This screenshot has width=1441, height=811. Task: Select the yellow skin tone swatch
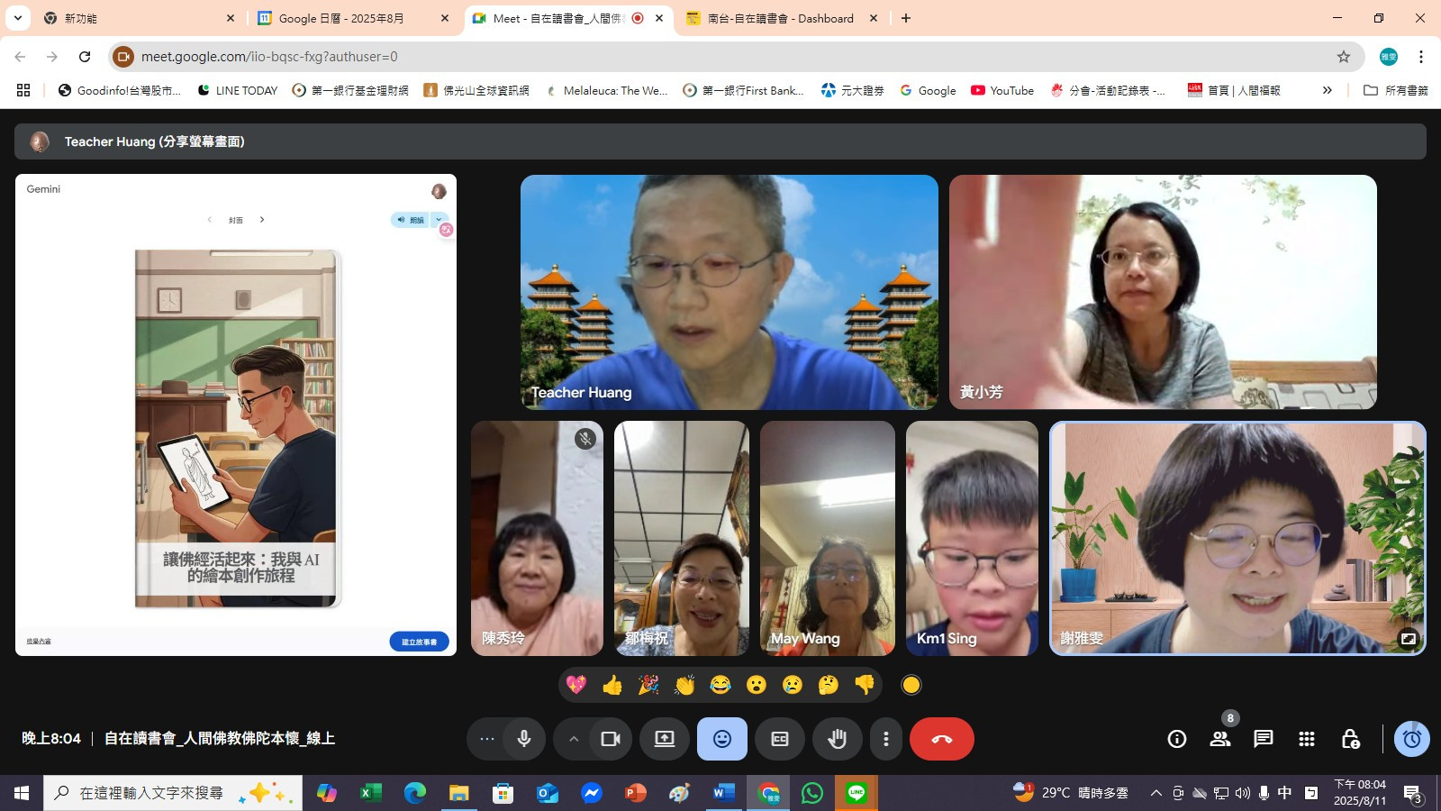pyautogui.click(x=911, y=685)
